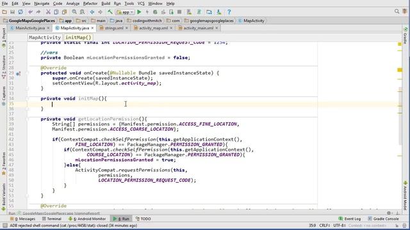Open the app run configuration dropdown
This screenshot has height=230, width=410.
pyautogui.click(x=125, y=12)
